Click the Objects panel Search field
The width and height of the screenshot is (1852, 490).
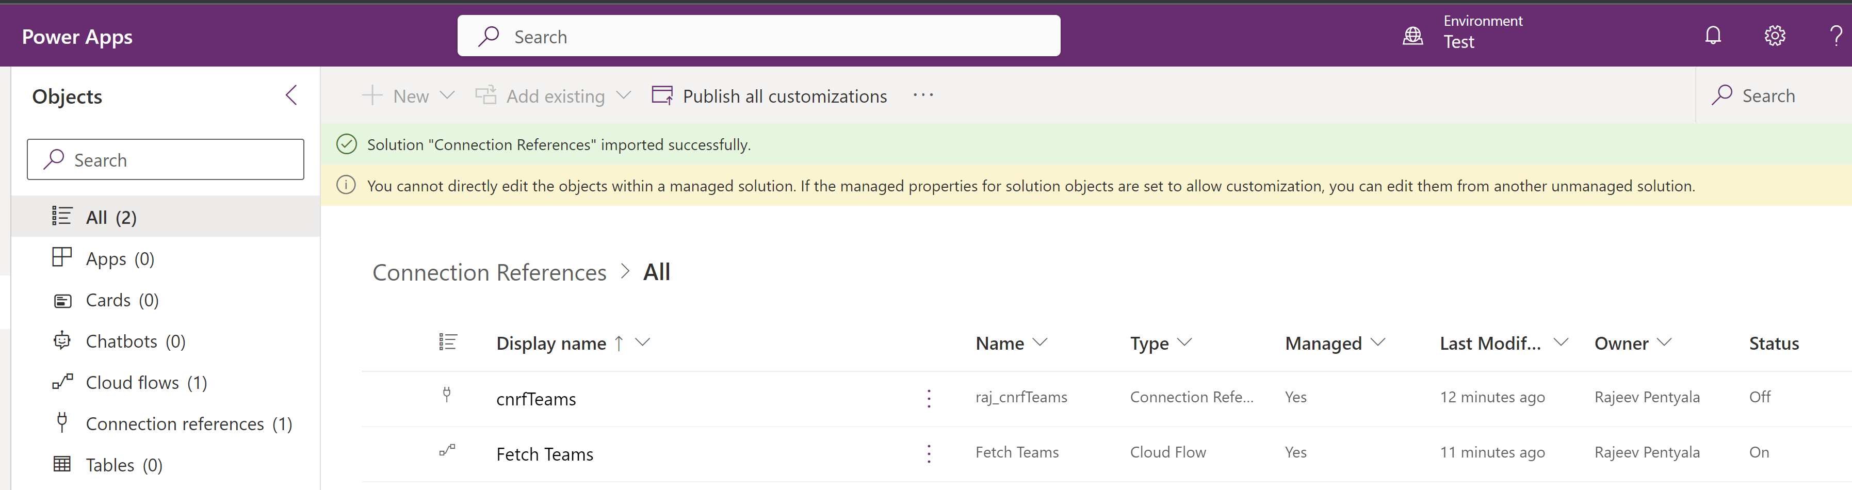[166, 159]
